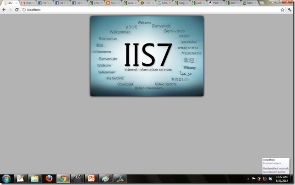Open the notepad with pencil taskbar icon
Viewport: 295px width, 185px height.
coord(21,179)
